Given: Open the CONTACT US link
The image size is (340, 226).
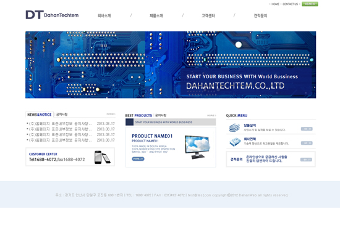Looking at the screenshot, I should 290,4.
